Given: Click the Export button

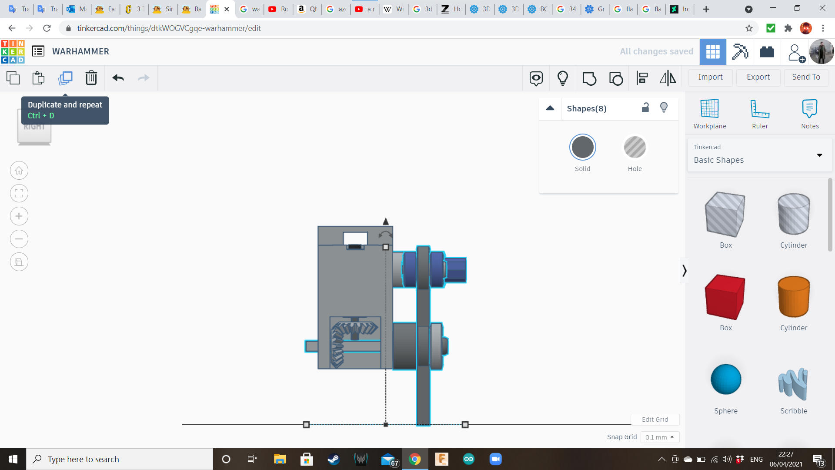Looking at the screenshot, I should pos(758,77).
